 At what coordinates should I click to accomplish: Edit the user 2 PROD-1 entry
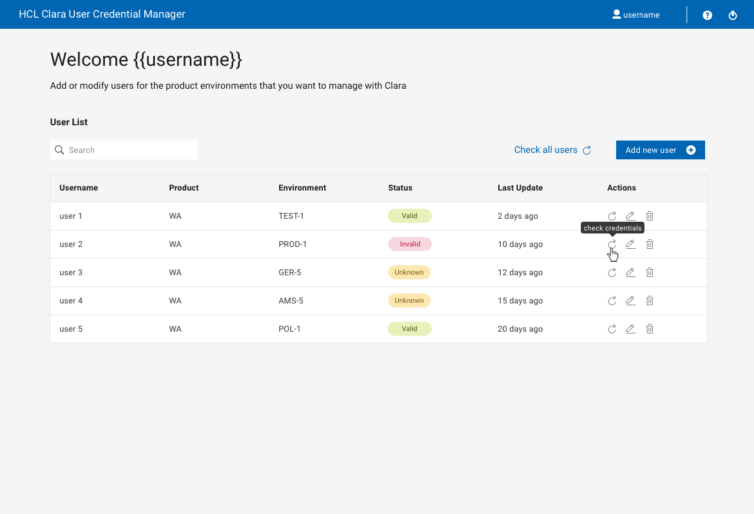tap(630, 244)
